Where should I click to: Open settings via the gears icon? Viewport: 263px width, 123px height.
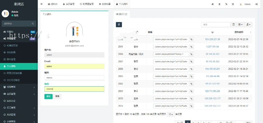click(x=257, y=4)
